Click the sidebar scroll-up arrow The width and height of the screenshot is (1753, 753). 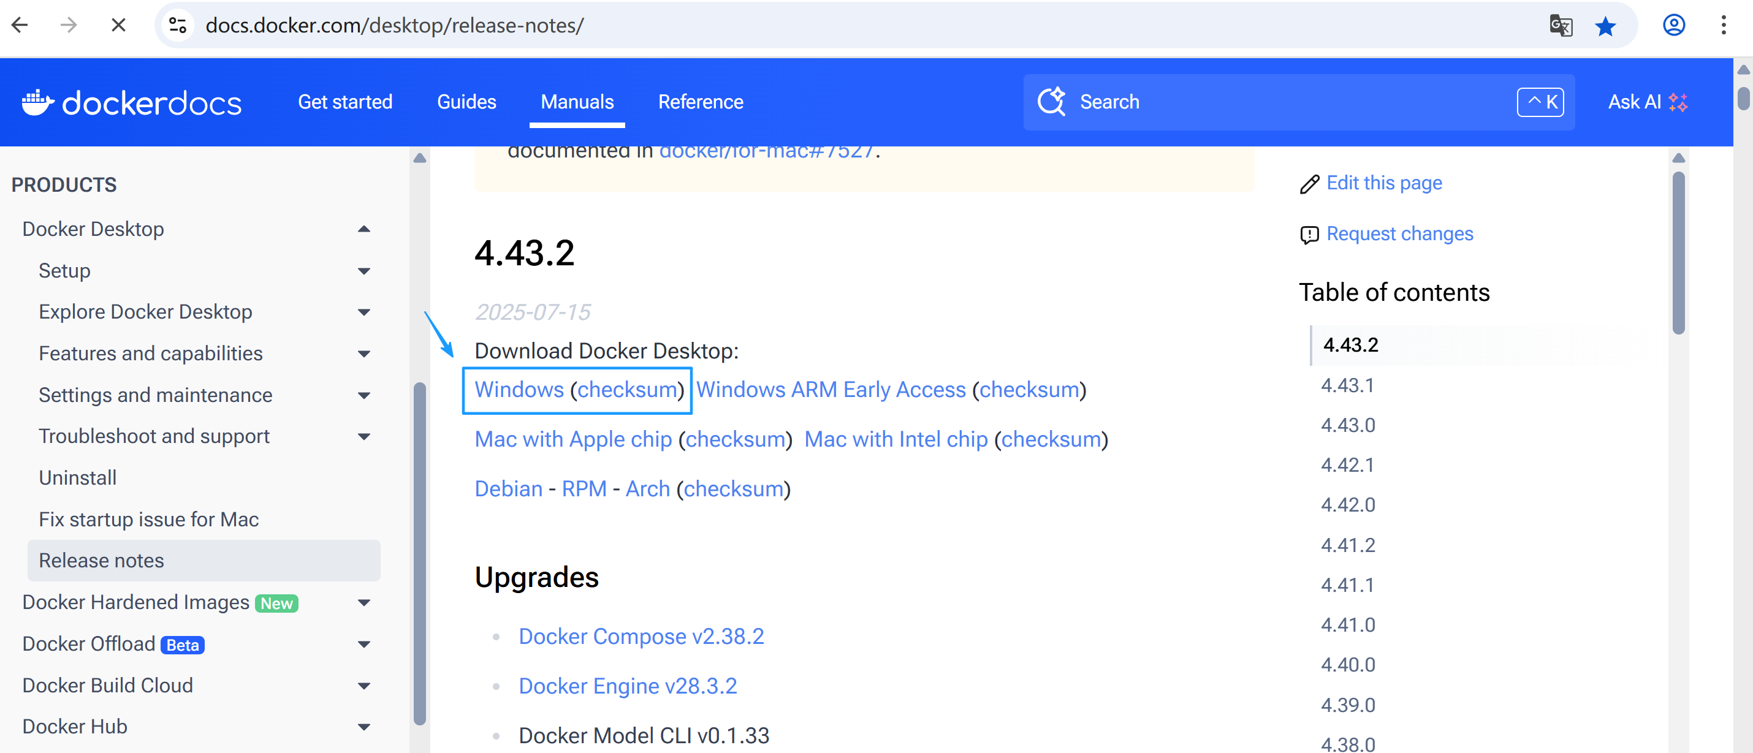tap(420, 158)
